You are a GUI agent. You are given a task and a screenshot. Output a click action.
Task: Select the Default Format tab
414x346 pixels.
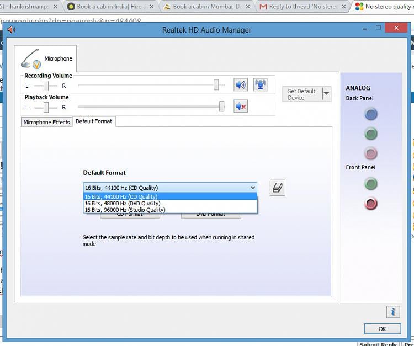(94, 121)
